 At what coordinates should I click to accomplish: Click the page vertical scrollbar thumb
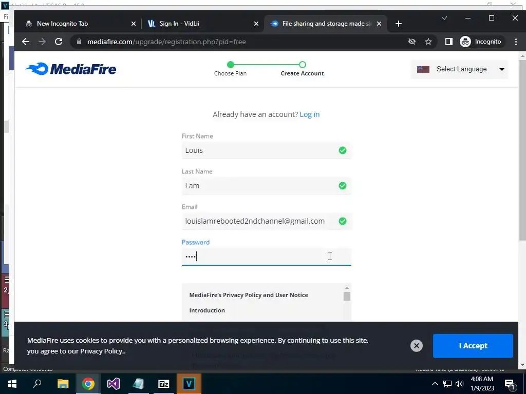522,150
